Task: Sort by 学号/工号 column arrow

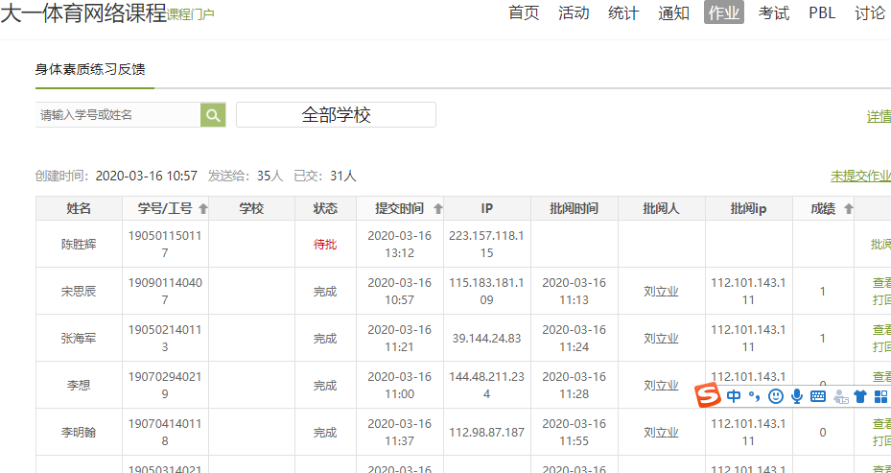Action: (203, 209)
